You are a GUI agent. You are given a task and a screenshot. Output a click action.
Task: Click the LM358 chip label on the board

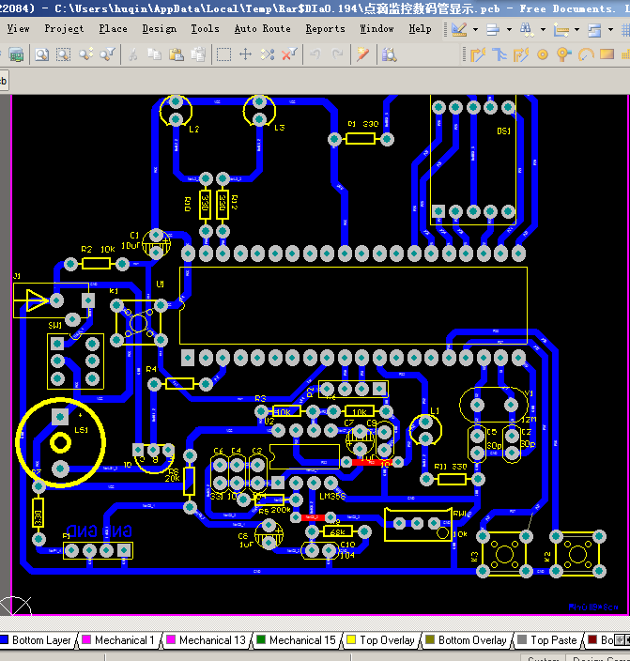coord(332,497)
